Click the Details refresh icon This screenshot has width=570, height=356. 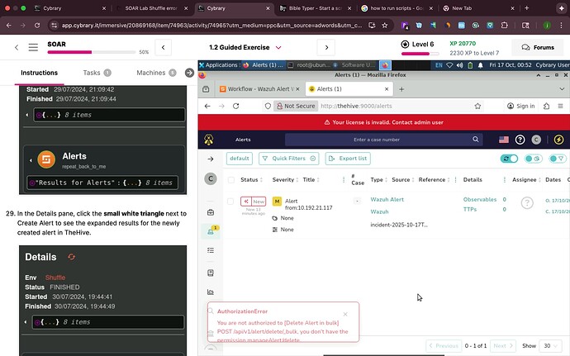click(x=71, y=257)
